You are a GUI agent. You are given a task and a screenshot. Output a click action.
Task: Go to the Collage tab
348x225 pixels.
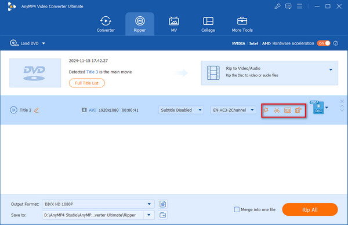[x=208, y=24]
